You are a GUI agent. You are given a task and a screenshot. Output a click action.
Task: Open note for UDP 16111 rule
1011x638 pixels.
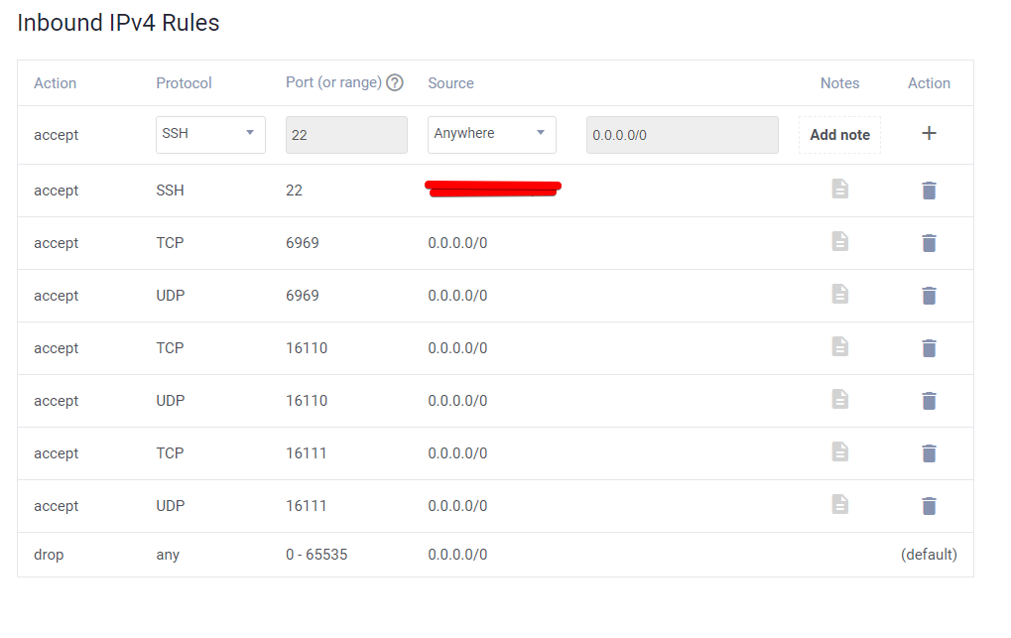click(839, 504)
